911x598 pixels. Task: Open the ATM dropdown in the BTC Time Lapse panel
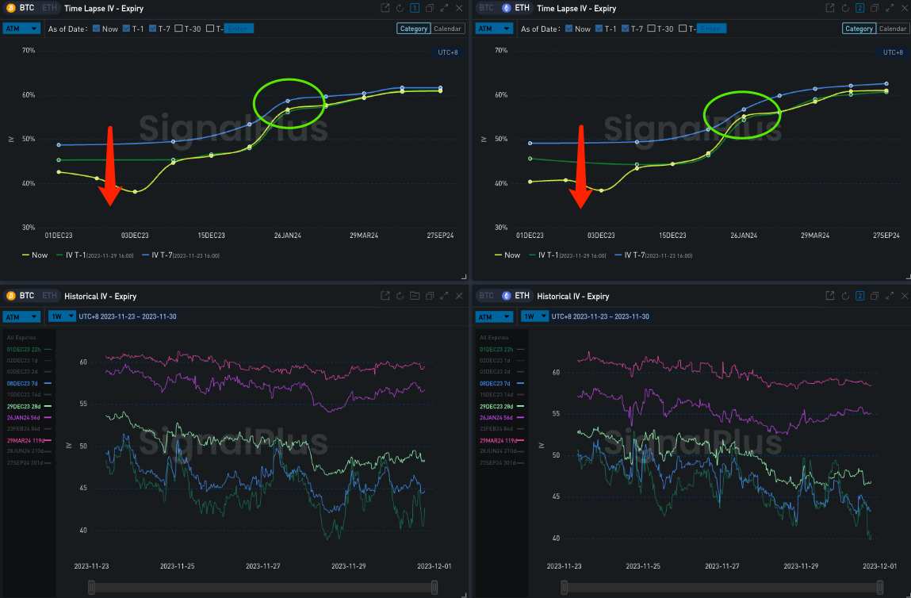(21, 29)
